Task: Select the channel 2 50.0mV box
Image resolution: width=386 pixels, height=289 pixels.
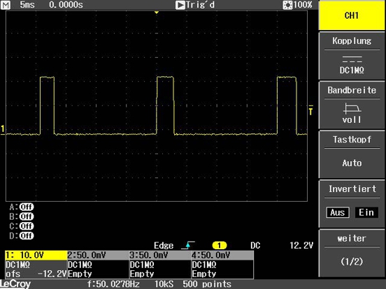Action: tap(98, 265)
